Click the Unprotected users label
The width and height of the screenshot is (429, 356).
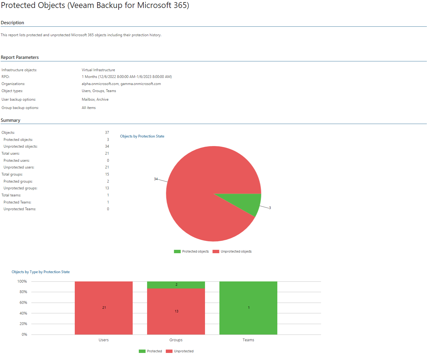19,167
